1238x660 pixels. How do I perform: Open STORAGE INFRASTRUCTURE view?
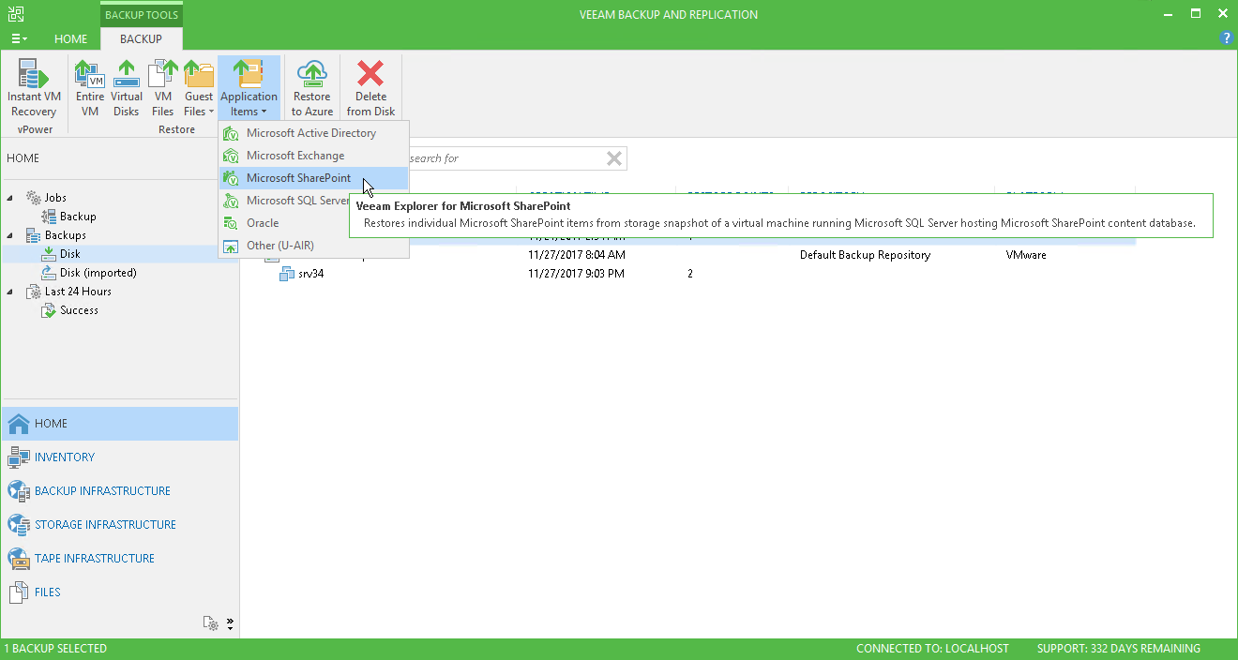coord(120,525)
